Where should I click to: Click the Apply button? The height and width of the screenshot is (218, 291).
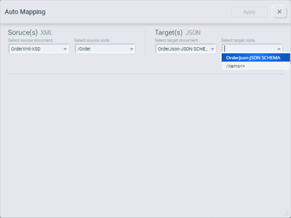click(249, 12)
